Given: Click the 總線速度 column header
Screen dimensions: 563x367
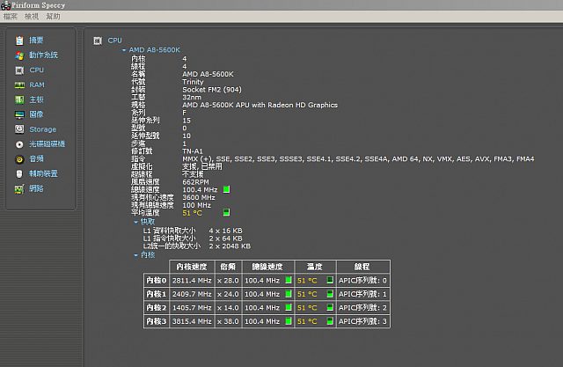Looking at the screenshot, I should (x=267, y=267).
